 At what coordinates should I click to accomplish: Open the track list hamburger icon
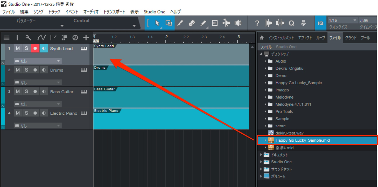point(6,38)
